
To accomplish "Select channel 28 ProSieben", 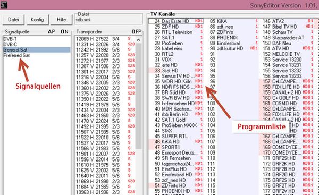I will 176,43.
